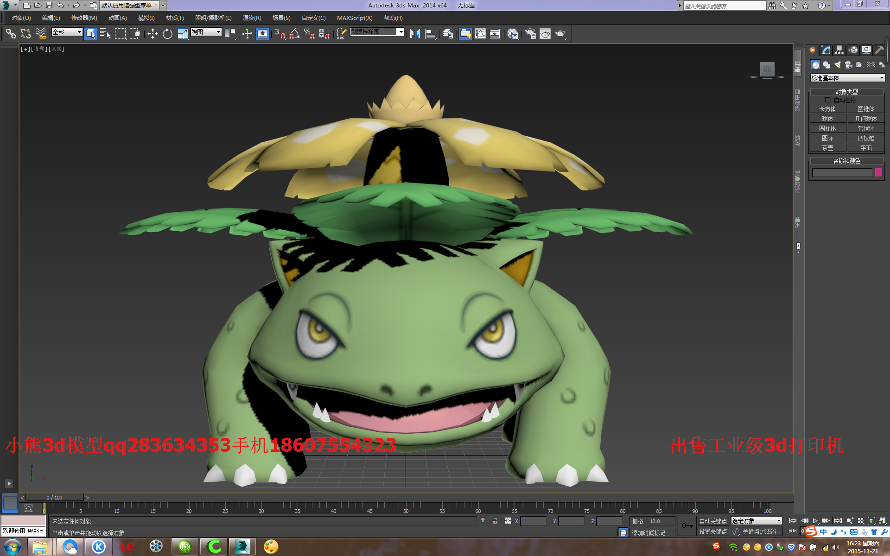Open the MAXScript(X) menu
This screenshot has height=556, width=890.
tap(355, 18)
